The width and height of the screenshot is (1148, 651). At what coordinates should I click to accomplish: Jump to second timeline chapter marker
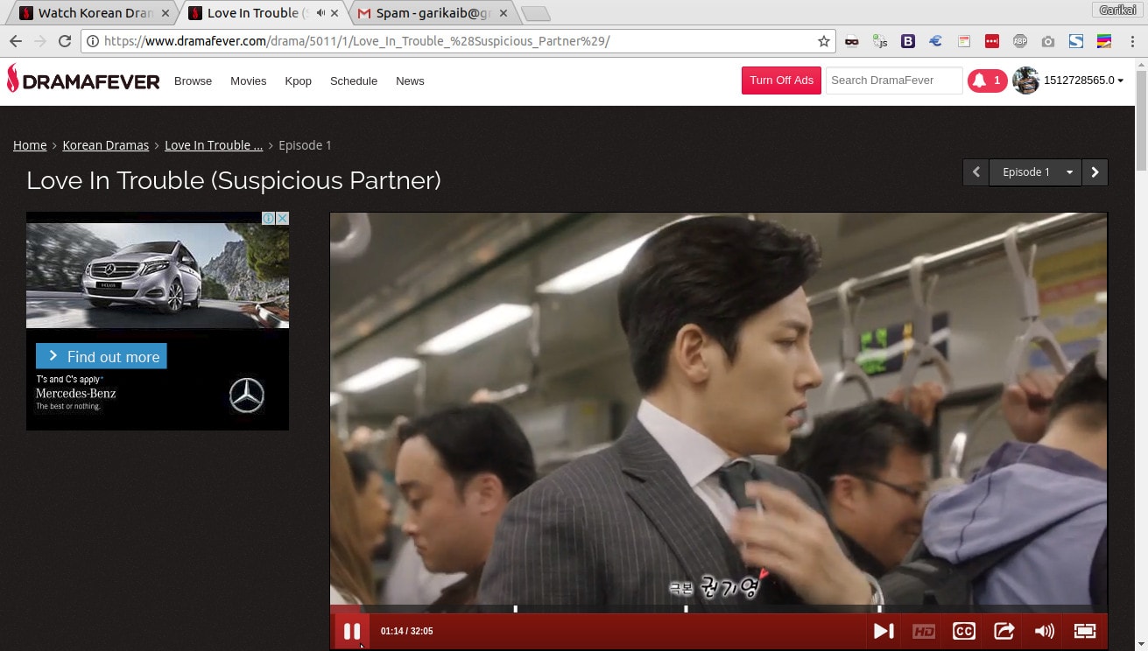686,609
